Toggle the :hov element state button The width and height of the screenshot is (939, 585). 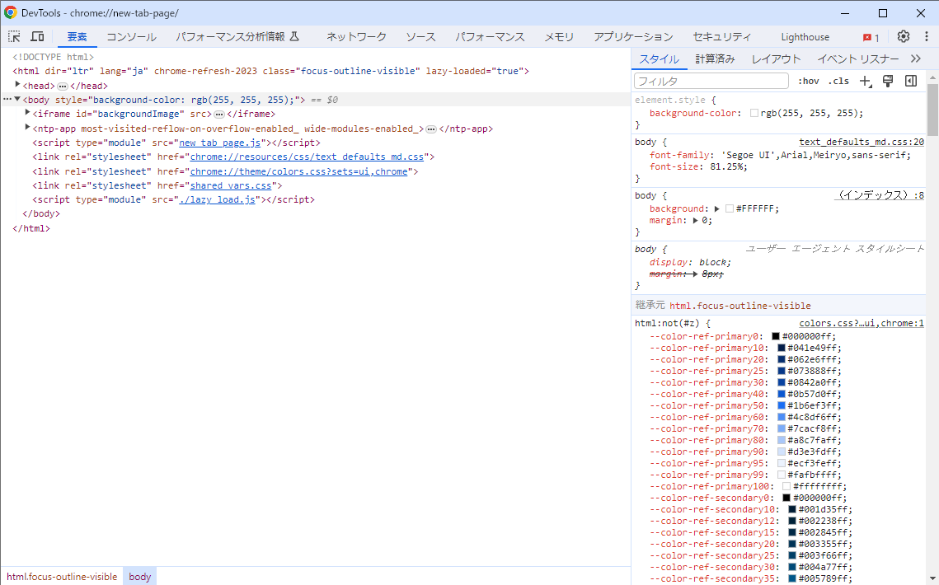(809, 81)
